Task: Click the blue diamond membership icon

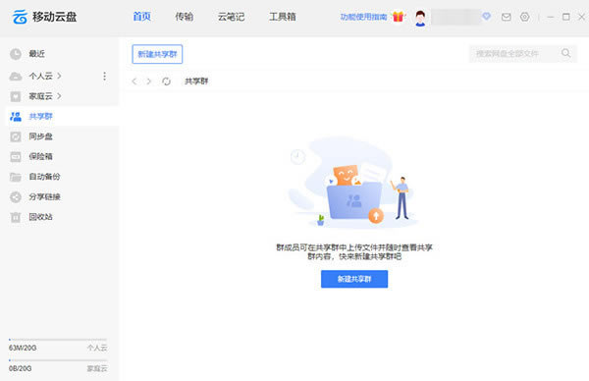Action: [x=487, y=16]
